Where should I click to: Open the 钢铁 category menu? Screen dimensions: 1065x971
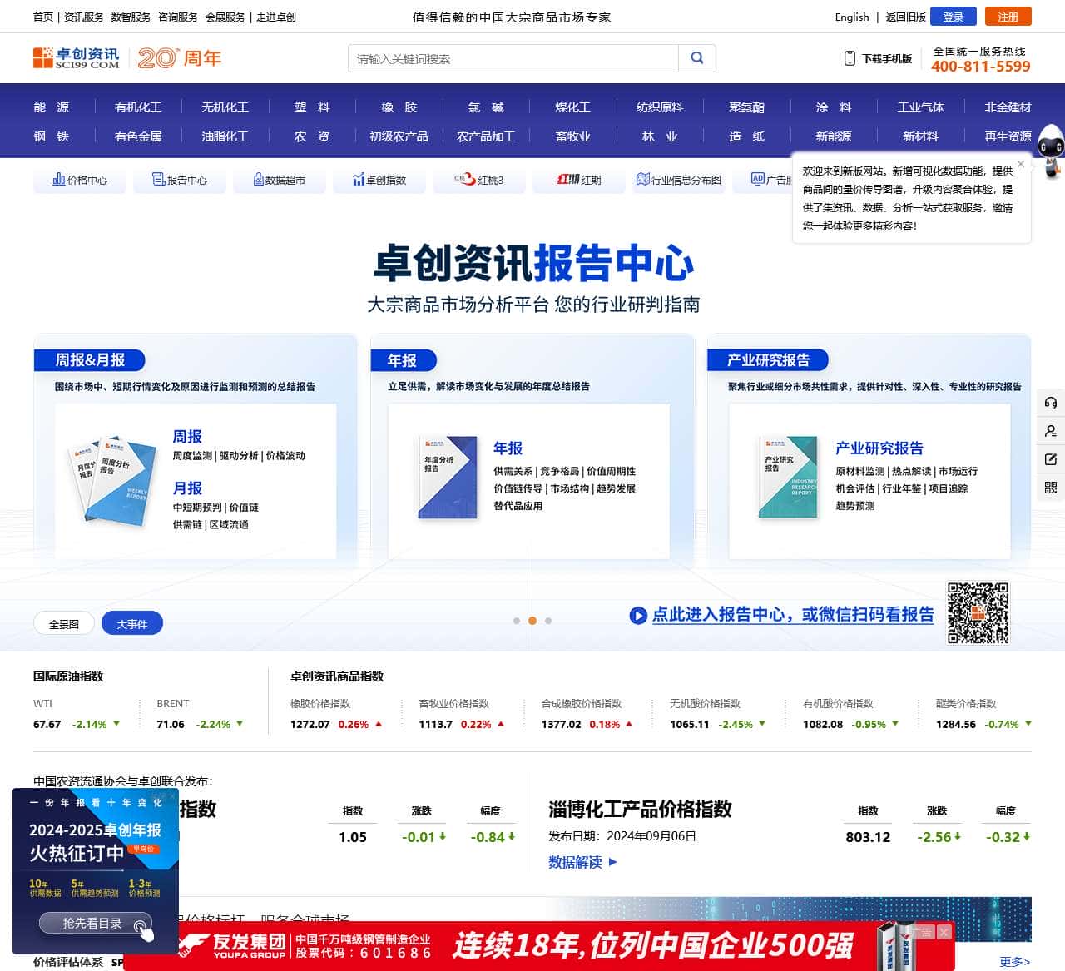click(x=52, y=136)
